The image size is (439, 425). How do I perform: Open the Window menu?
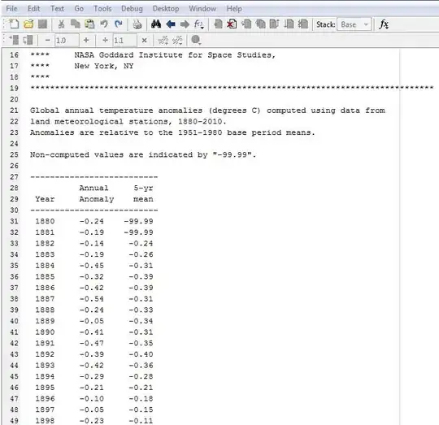(202, 9)
